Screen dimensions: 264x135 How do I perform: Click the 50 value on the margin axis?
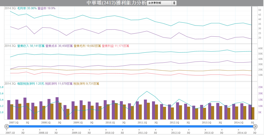(260, 10)
